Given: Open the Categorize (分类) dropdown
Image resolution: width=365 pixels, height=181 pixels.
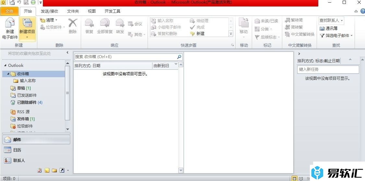Looking at the screenshot, I should point(263,29).
